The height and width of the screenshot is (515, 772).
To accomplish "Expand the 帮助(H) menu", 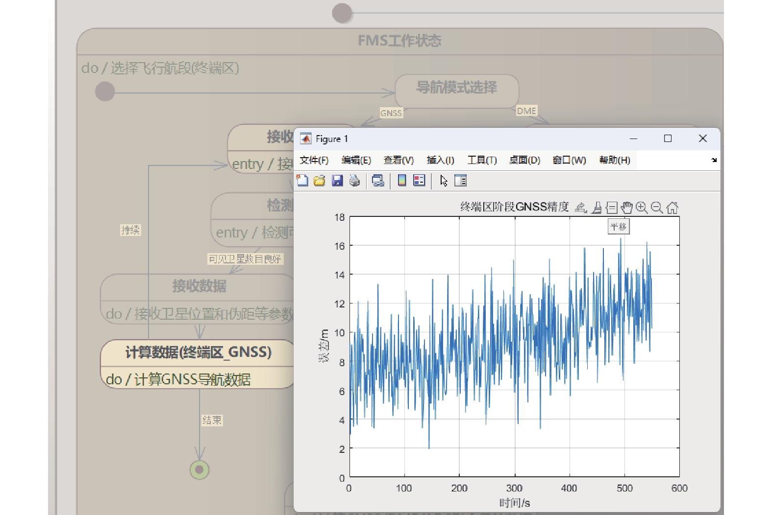I will click(x=614, y=160).
